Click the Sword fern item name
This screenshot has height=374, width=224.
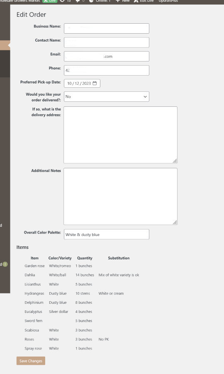(34, 320)
